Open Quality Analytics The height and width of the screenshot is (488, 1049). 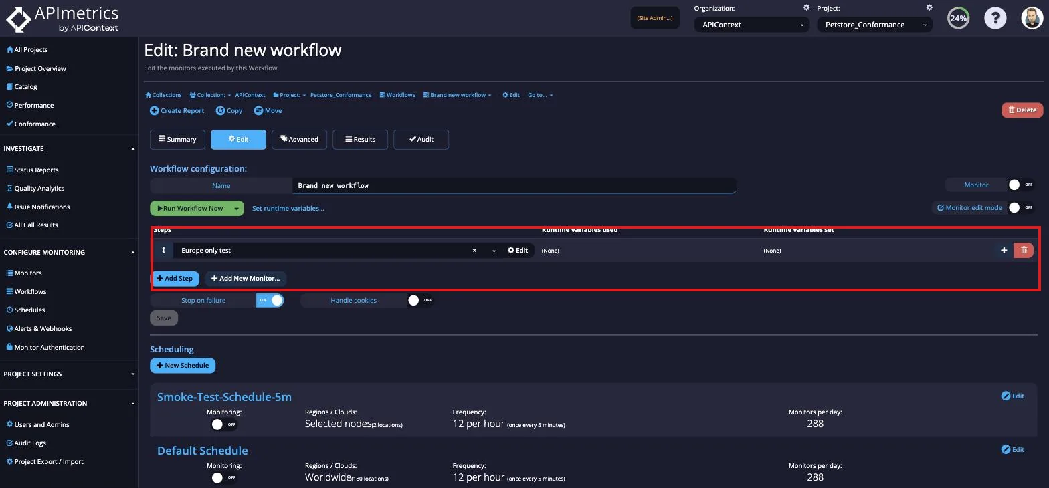coord(35,188)
